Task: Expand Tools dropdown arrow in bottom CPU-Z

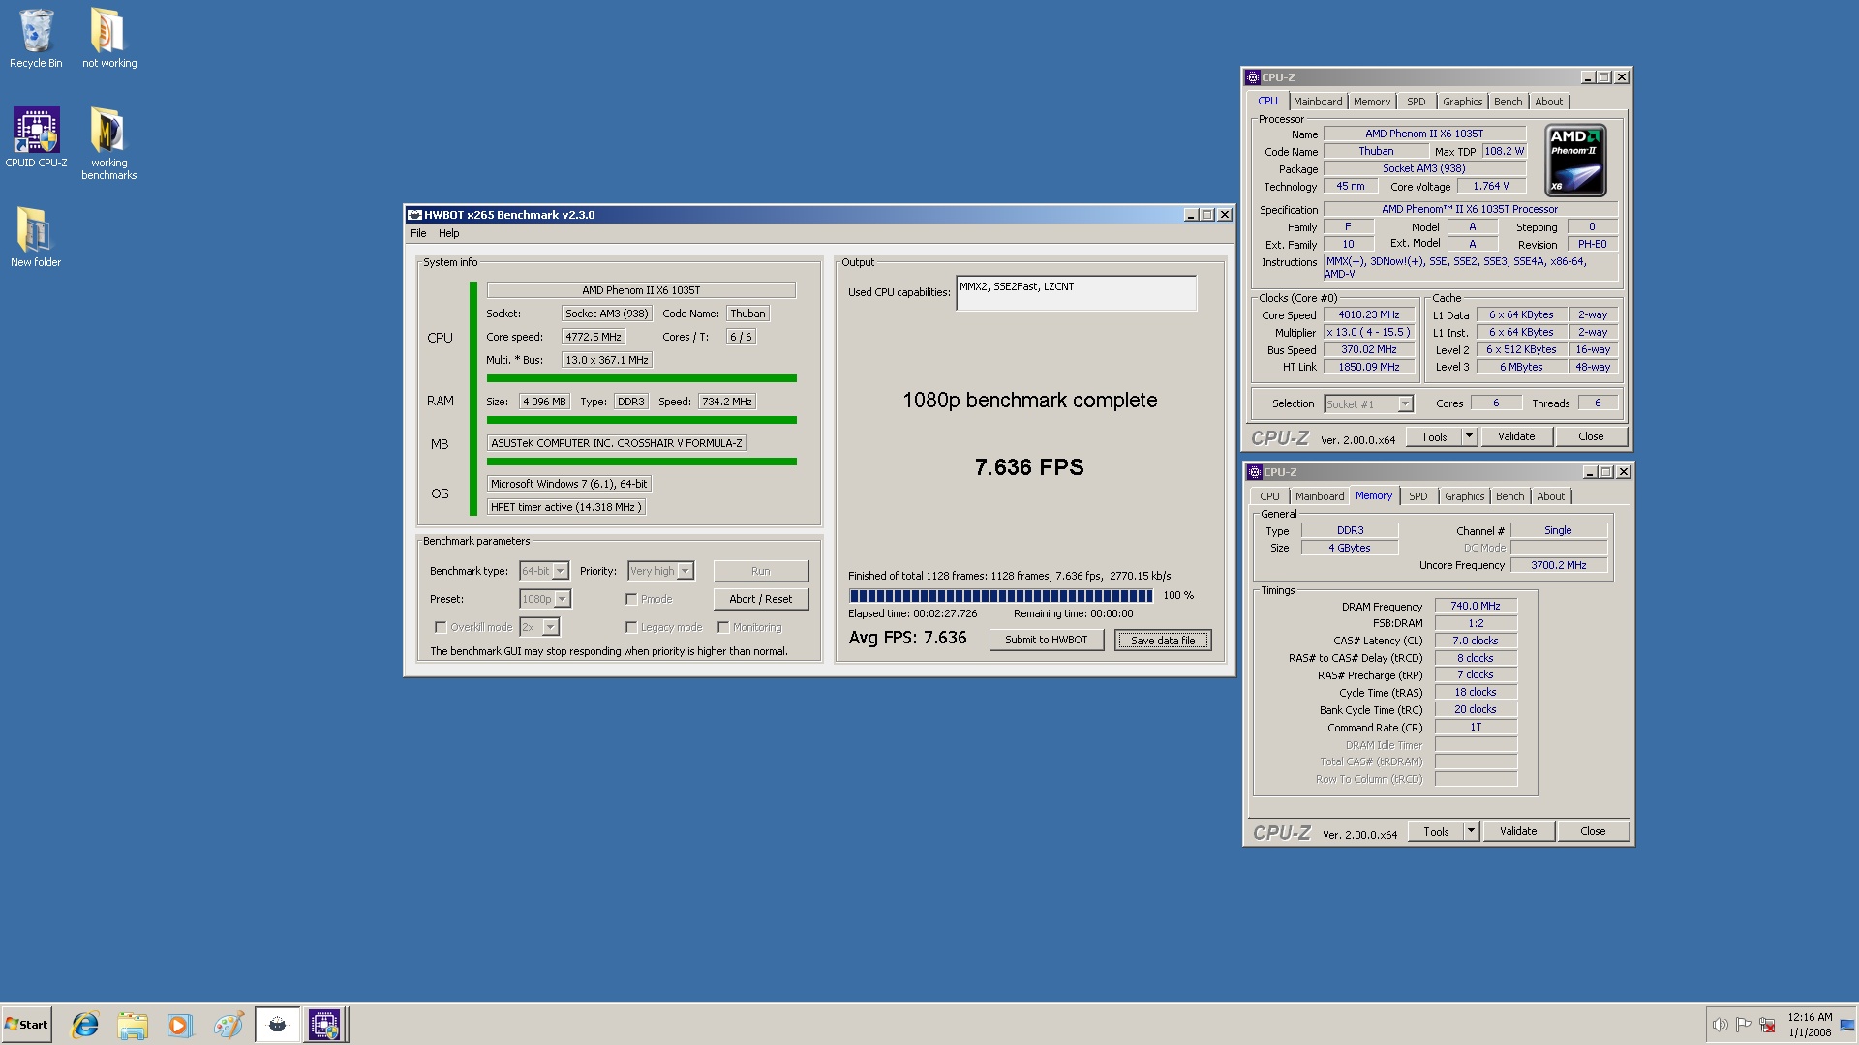Action: pos(1471,831)
